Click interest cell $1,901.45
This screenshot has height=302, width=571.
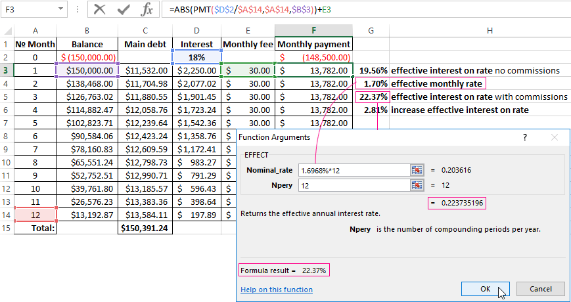pos(196,97)
